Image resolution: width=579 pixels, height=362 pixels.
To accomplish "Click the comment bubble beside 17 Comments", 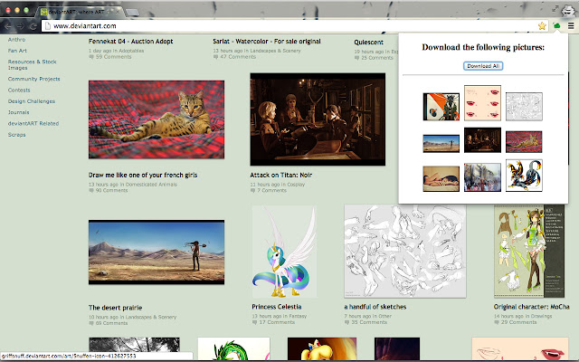I will click(254, 322).
